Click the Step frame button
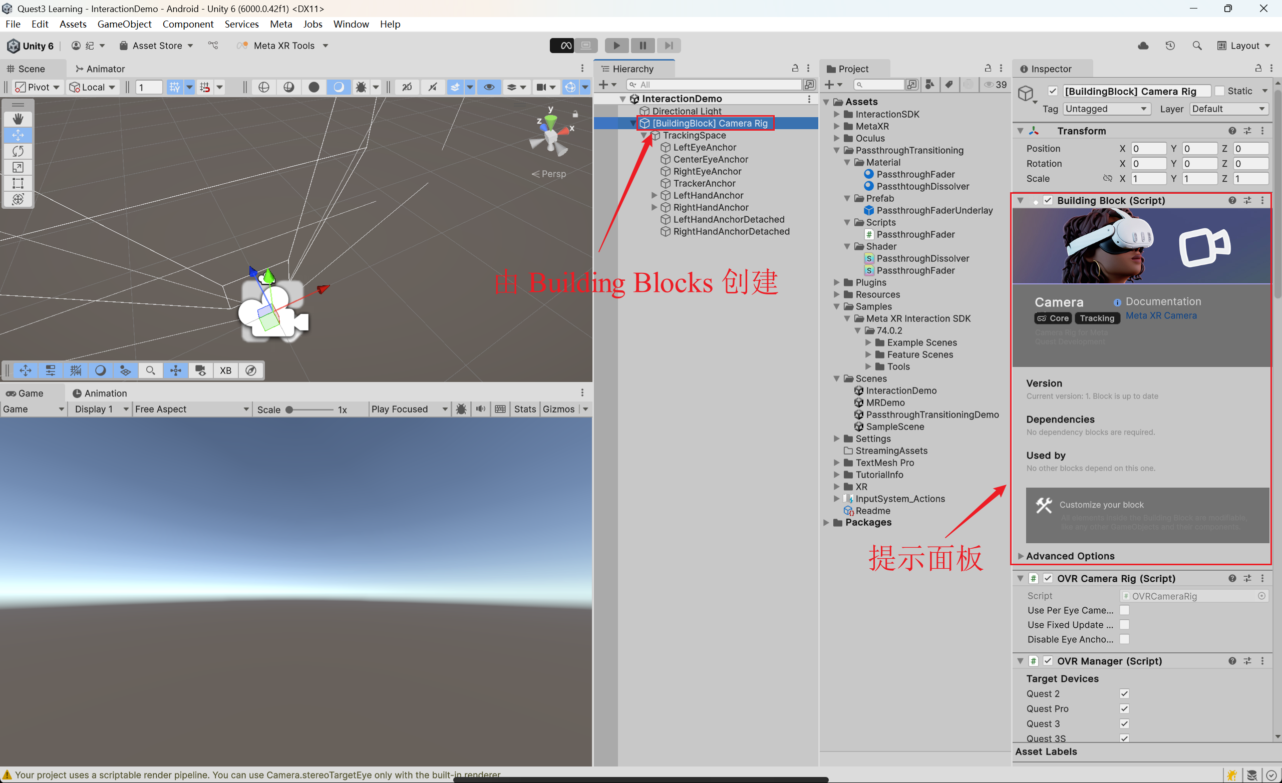1282x783 pixels. 669,45
